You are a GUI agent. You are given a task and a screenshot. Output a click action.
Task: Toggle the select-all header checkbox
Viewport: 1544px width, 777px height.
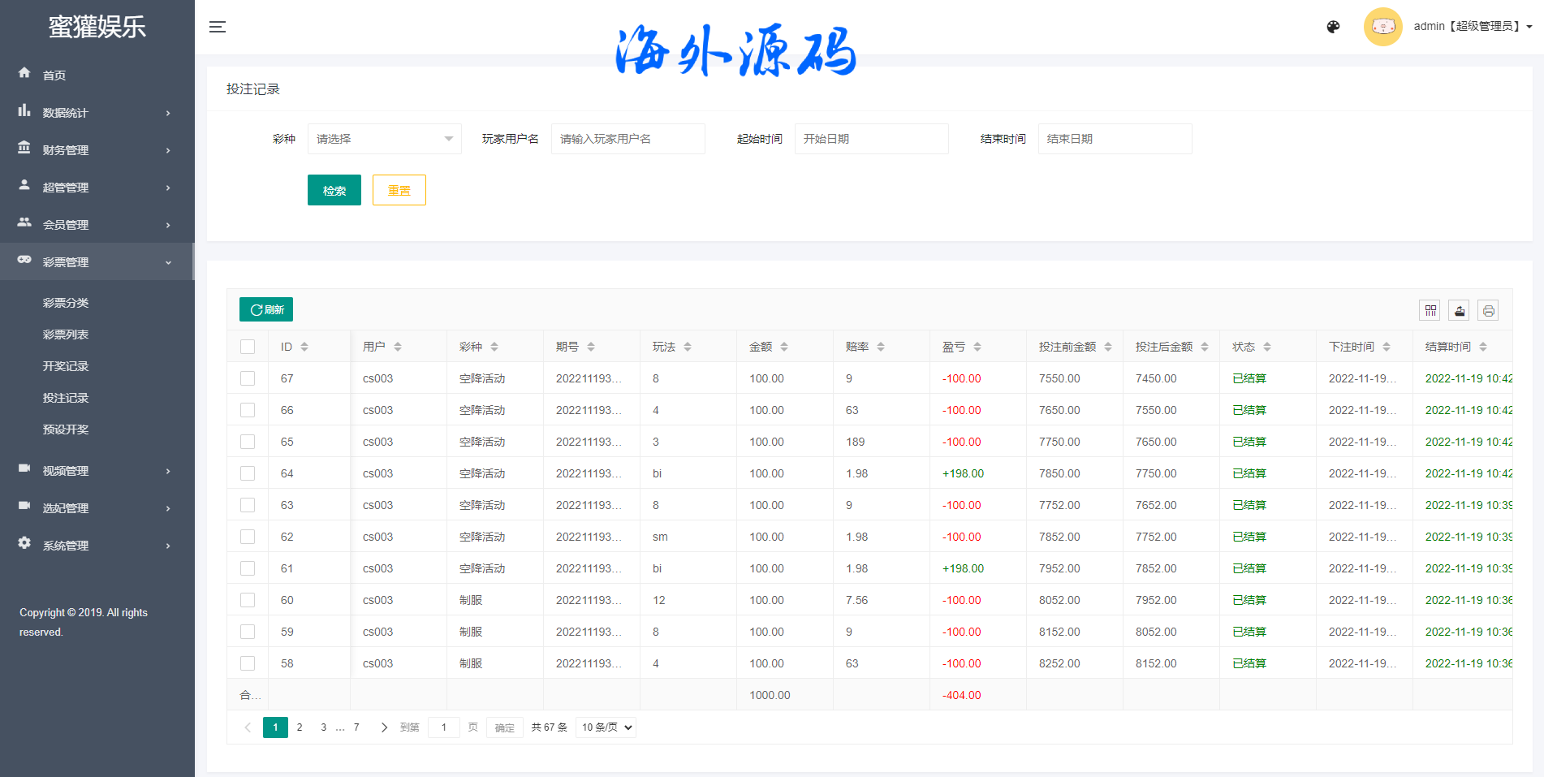(248, 347)
